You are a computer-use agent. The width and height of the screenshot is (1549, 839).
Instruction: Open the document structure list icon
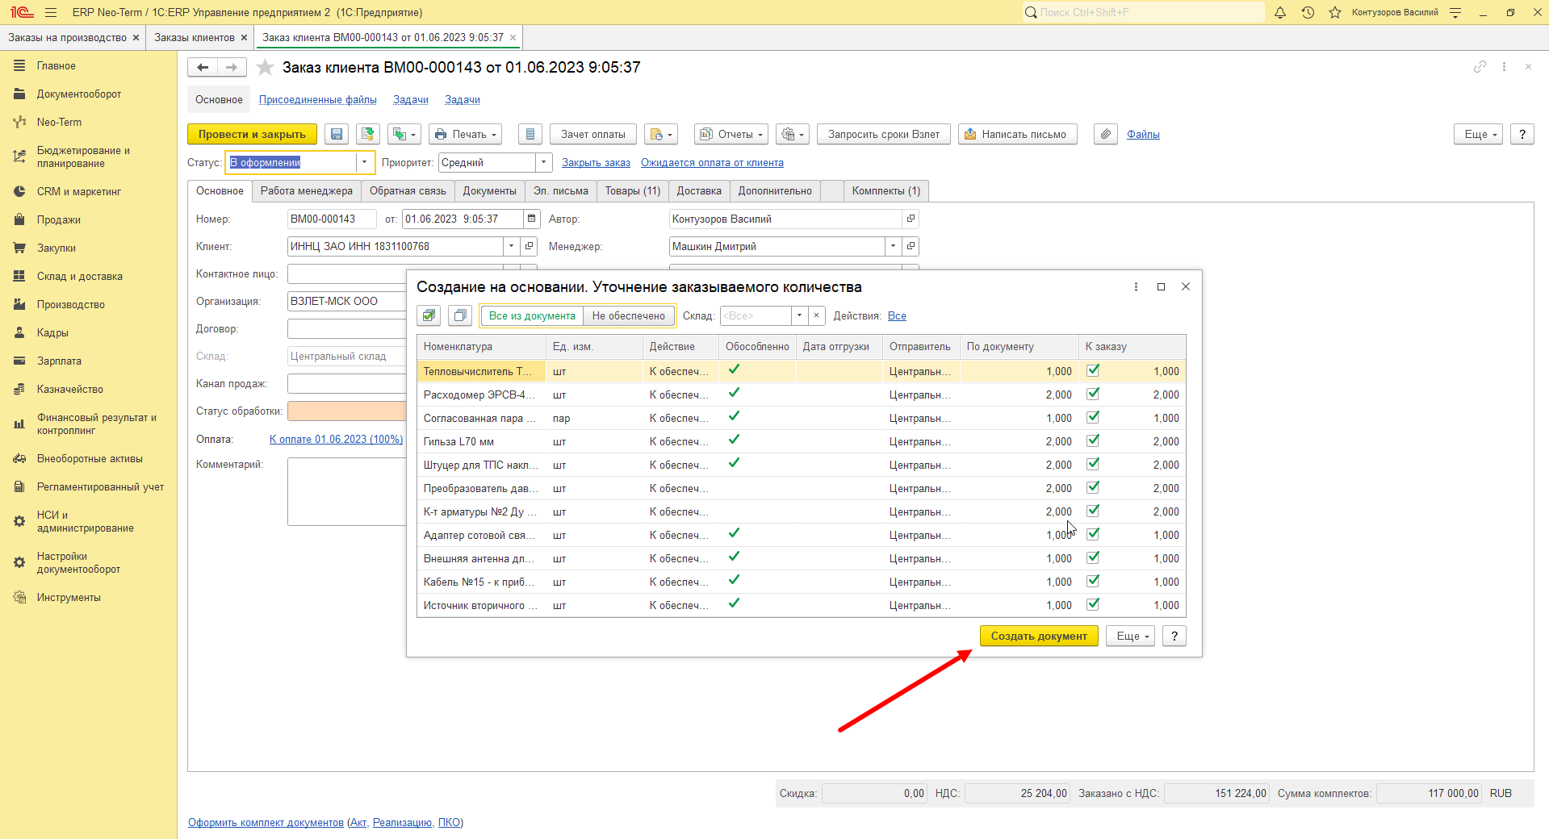tap(530, 134)
